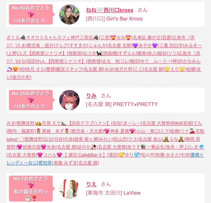Open りみ pink-haired profile photo
This screenshot has height=203, width=211.
click(x=69, y=100)
